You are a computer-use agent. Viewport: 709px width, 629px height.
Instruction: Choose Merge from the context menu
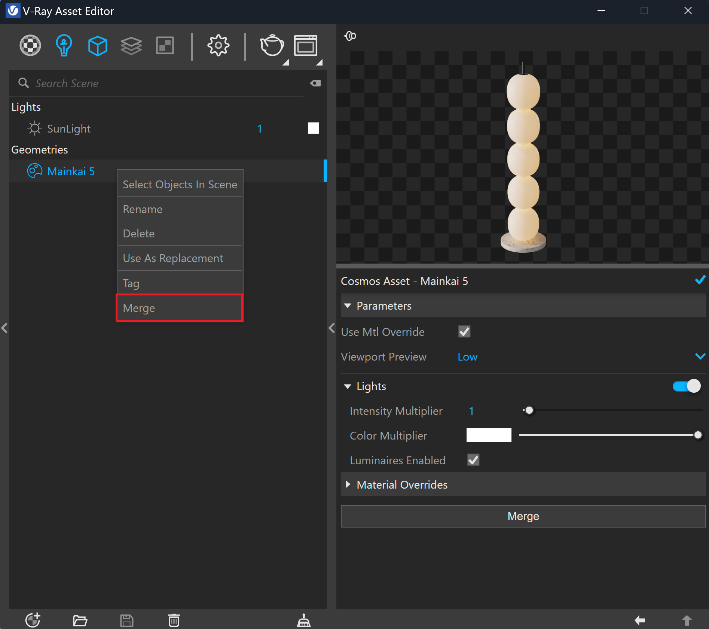click(180, 308)
